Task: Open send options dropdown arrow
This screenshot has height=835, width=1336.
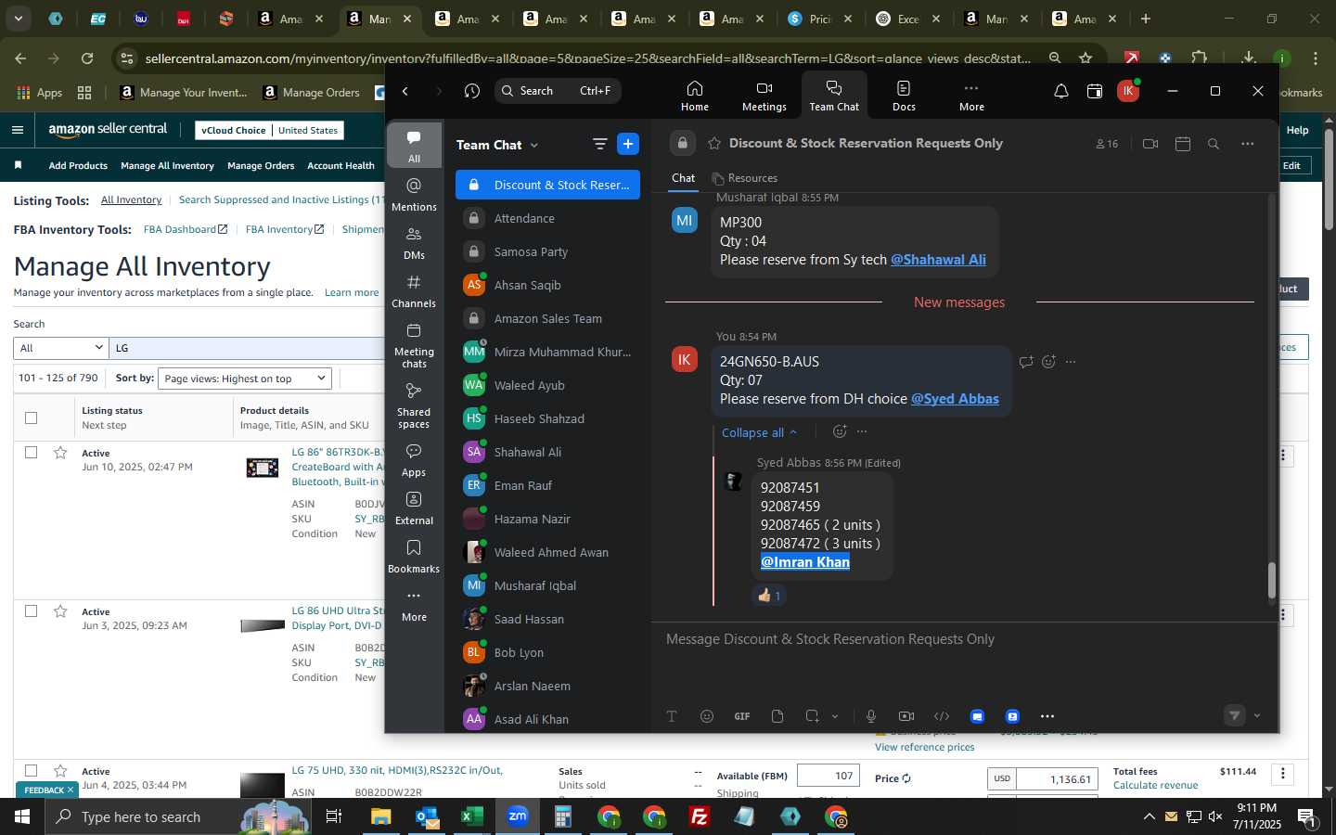Action: 1257,715
